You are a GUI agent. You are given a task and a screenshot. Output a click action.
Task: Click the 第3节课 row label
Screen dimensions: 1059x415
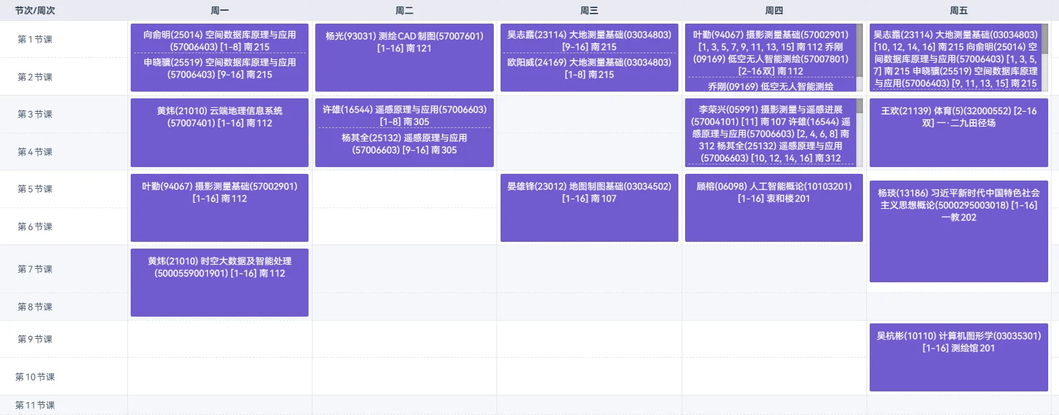(35, 114)
